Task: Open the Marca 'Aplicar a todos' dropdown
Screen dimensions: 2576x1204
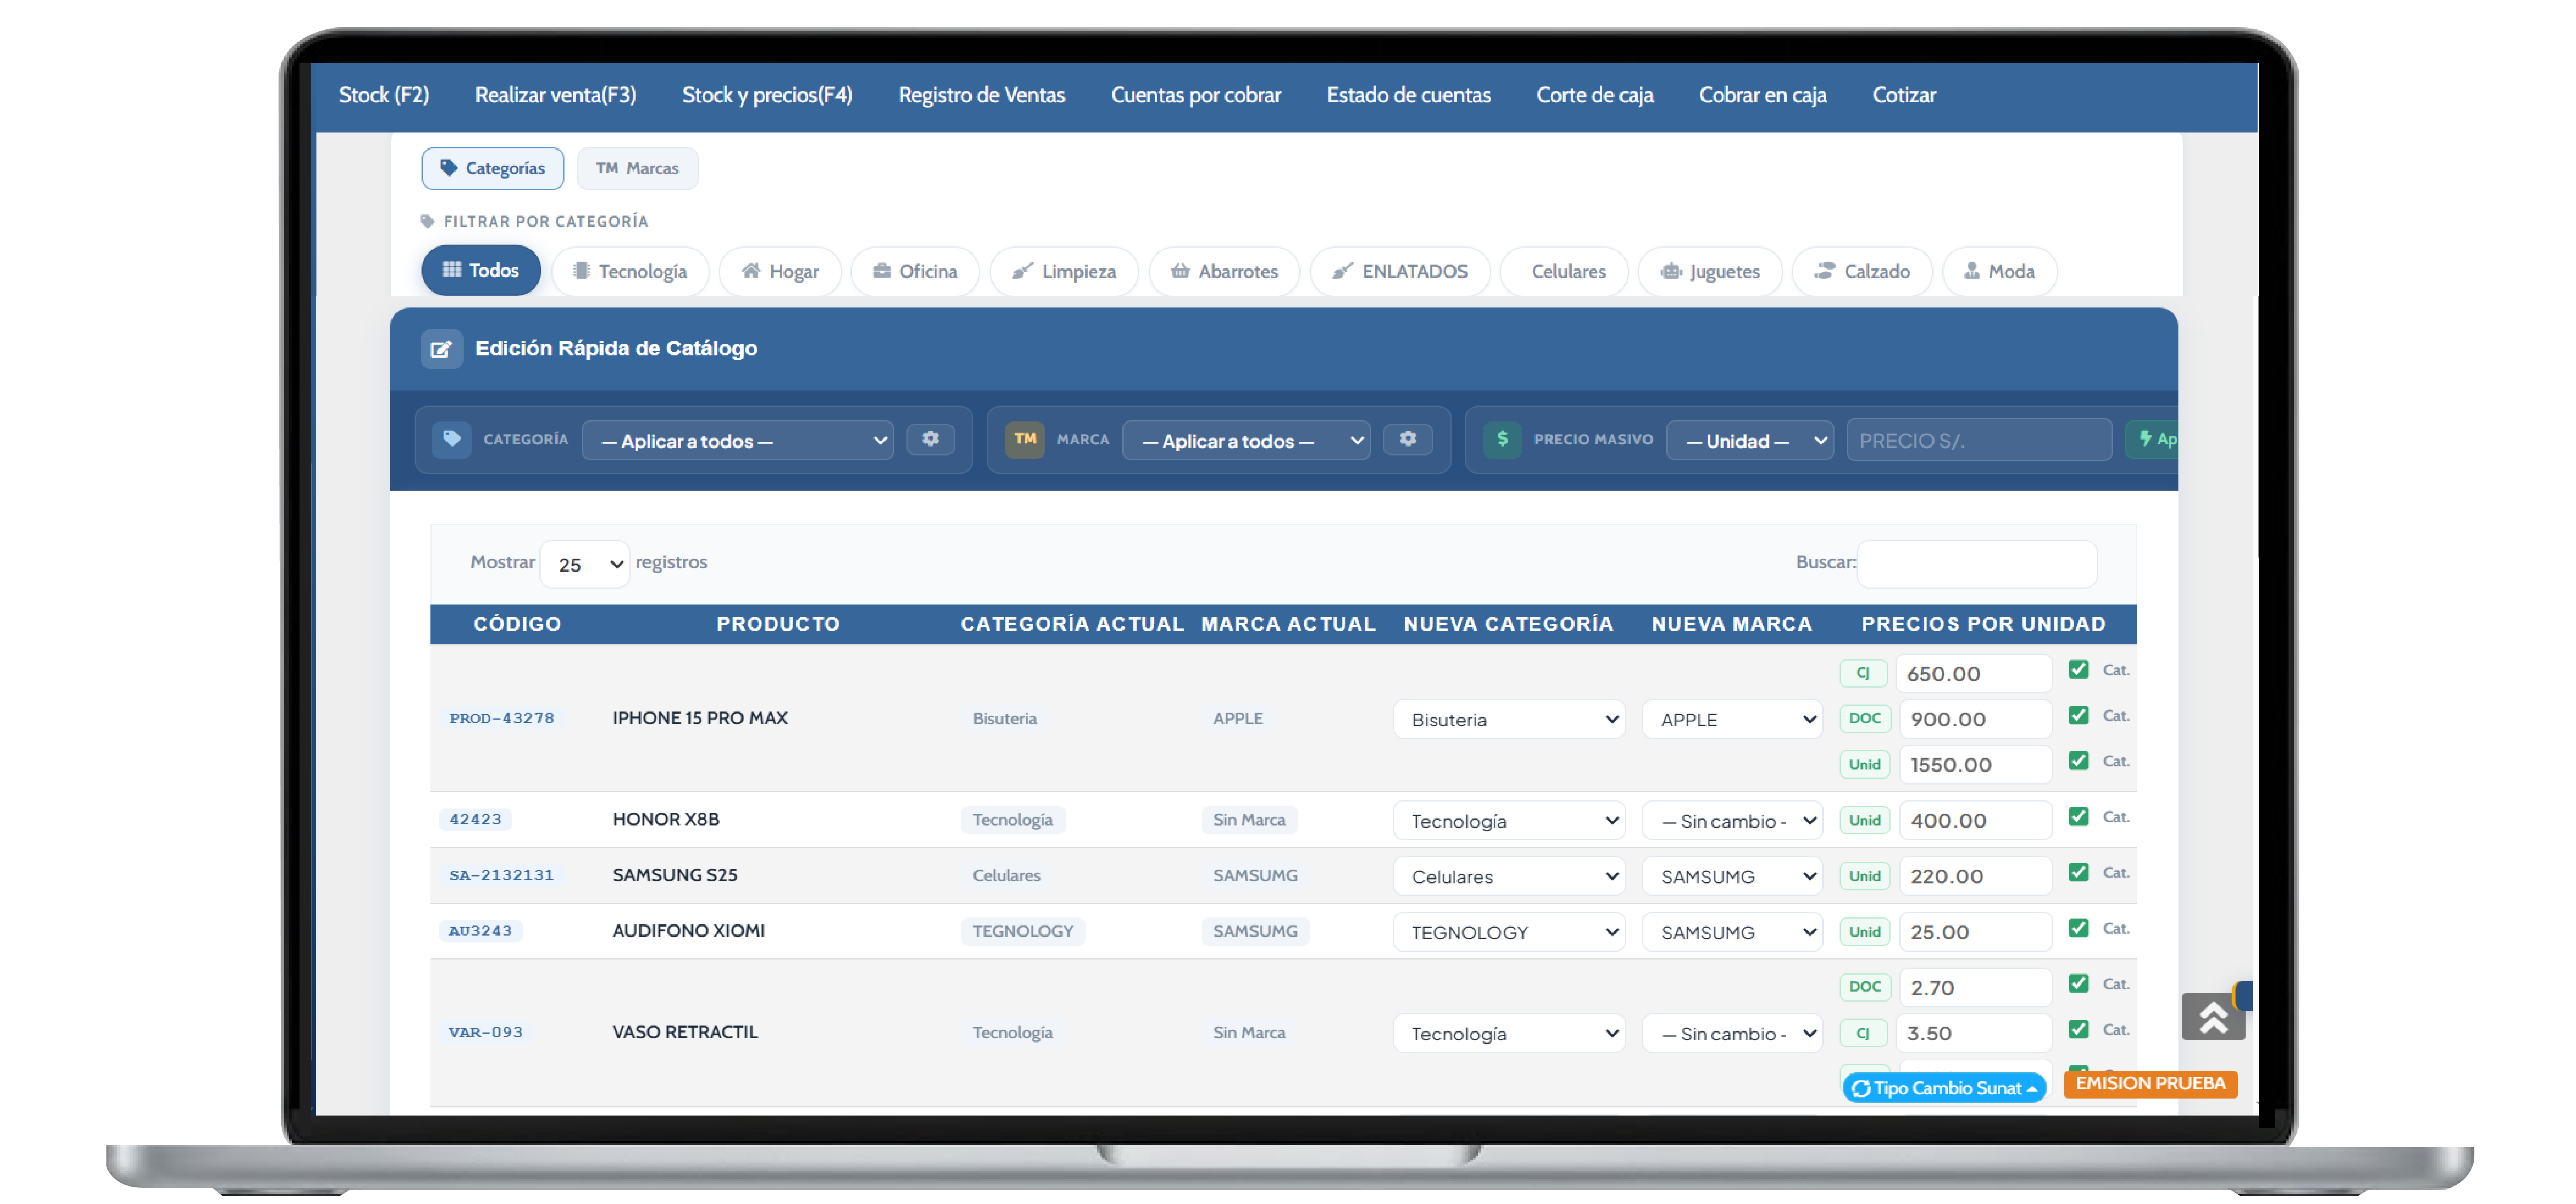Action: click(1246, 441)
